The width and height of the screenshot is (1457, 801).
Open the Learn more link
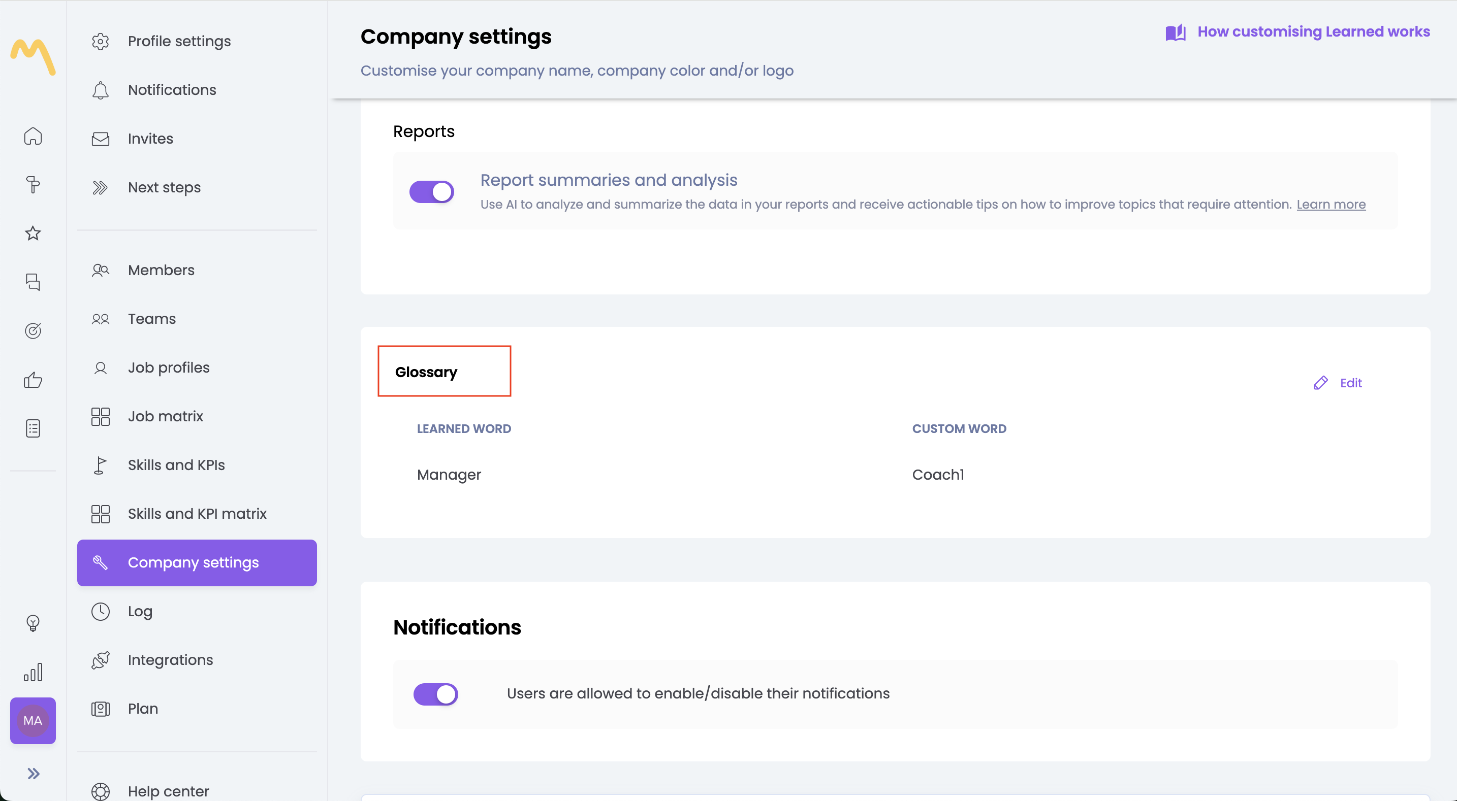pyautogui.click(x=1331, y=205)
